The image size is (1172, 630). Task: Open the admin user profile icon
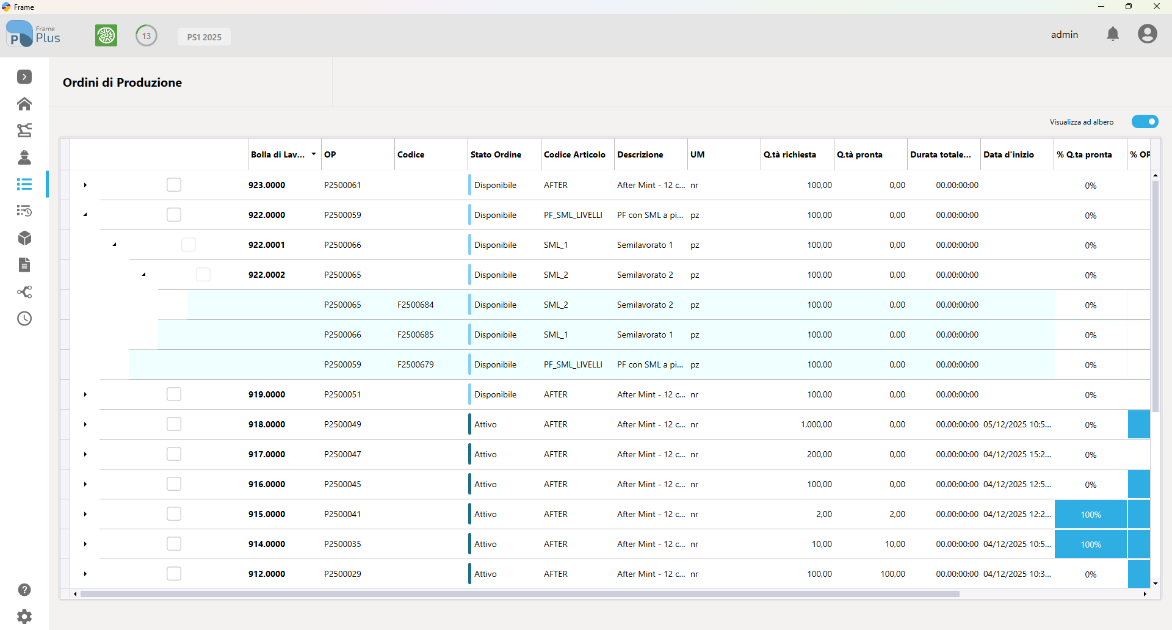coord(1147,34)
